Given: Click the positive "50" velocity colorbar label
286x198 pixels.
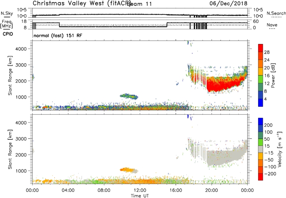Looking at the screenshot, I should click(267, 139).
